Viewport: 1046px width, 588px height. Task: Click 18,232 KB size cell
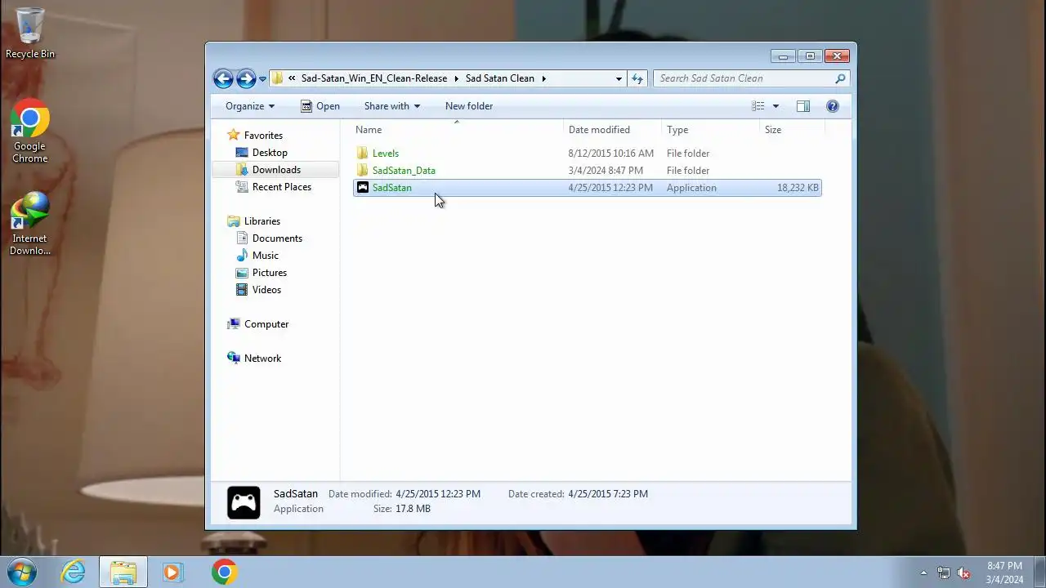click(798, 188)
